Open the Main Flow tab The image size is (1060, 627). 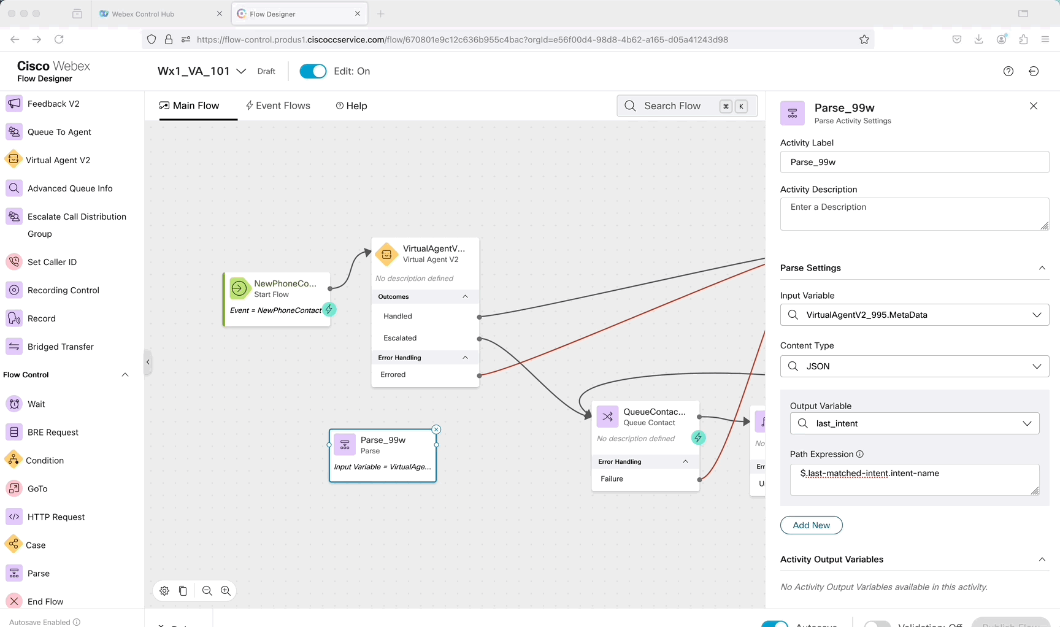click(189, 106)
